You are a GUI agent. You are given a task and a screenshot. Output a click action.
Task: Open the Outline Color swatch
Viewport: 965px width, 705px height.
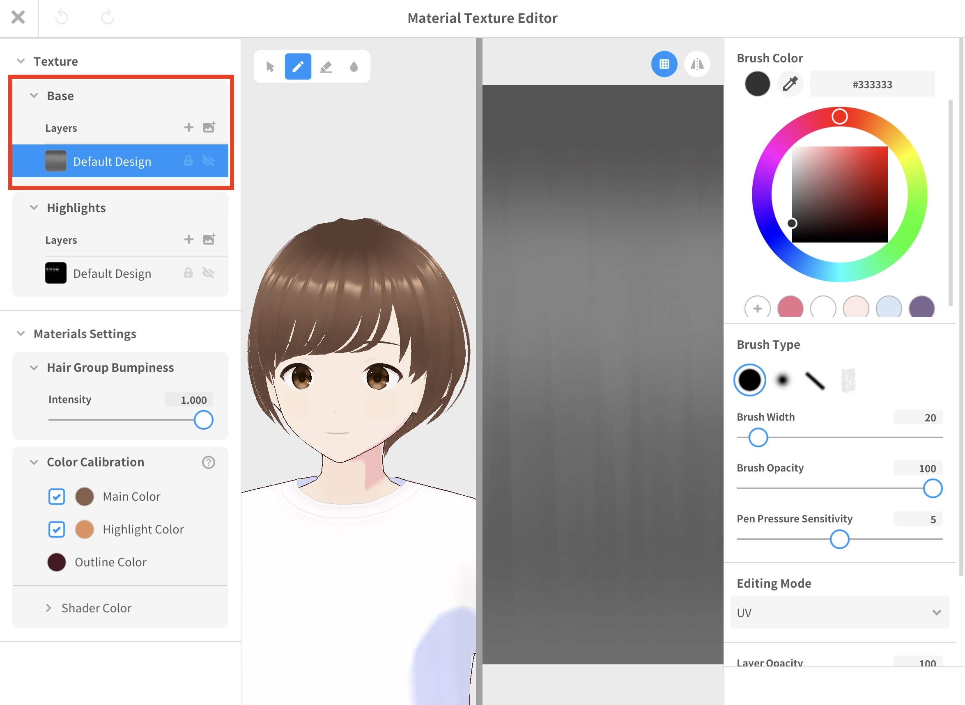click(x=56, y=563)
